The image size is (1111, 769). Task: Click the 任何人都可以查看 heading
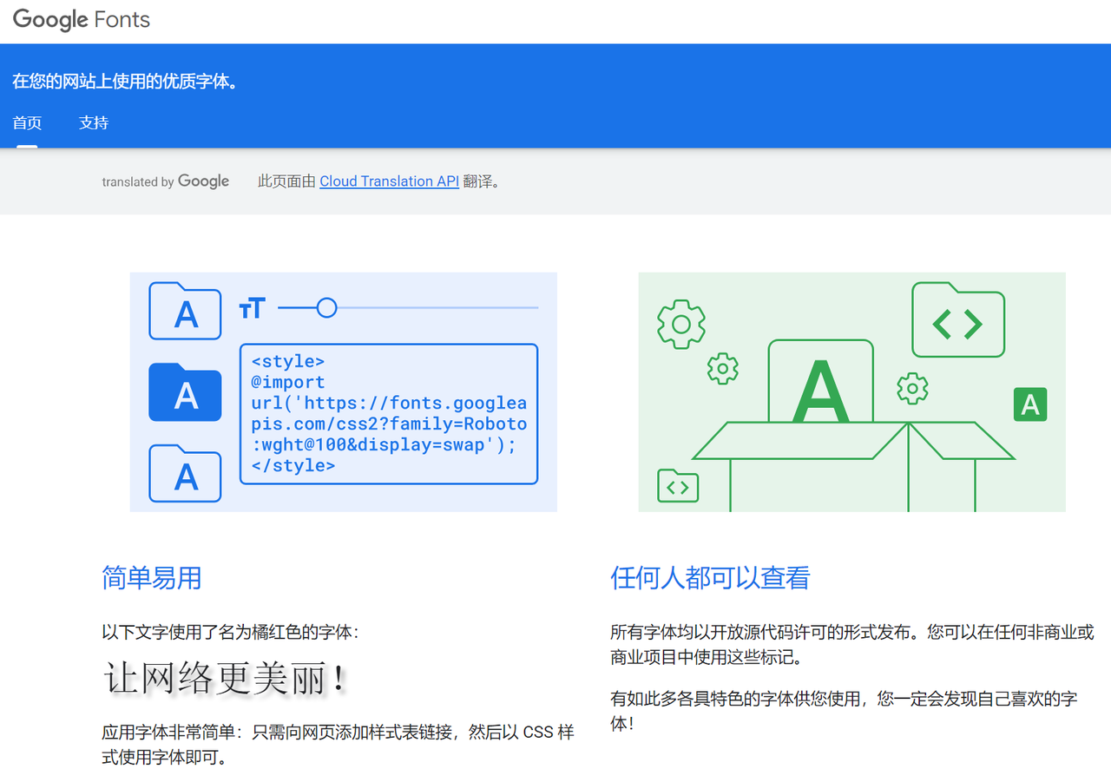coord(710,578)
